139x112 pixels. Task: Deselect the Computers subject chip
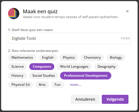42,67
